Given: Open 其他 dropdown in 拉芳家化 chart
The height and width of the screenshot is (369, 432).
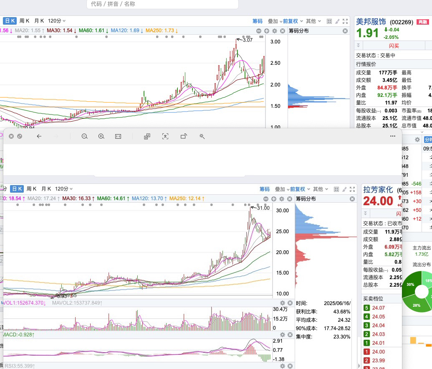Looking at the screenshot, I should (x=321, y=189).
